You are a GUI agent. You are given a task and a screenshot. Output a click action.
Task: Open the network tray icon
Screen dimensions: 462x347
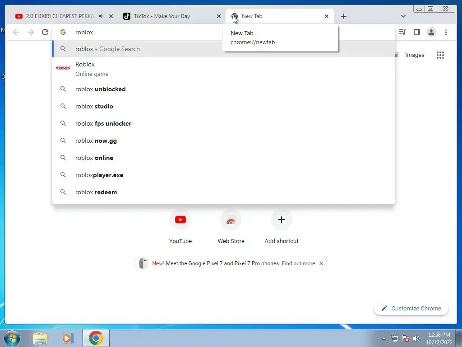[394, 338]
